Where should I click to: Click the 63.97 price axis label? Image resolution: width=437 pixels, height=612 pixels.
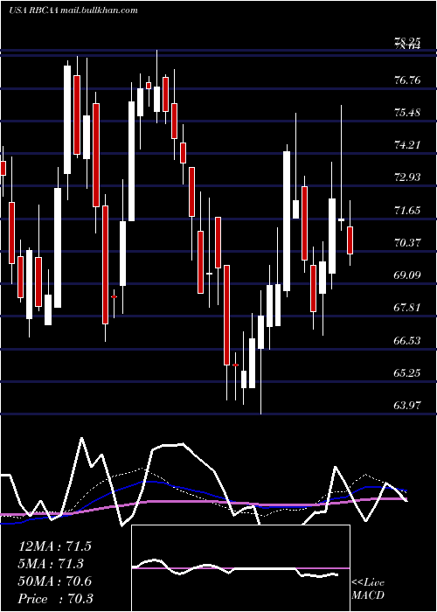pos(407,406)
